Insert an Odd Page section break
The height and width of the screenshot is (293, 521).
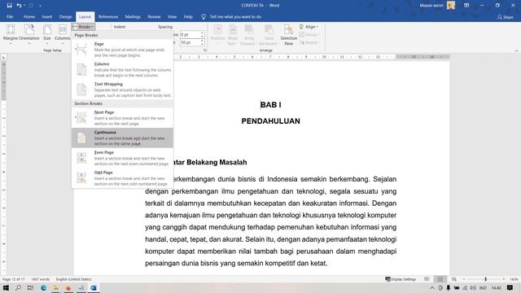click(123, 178)
